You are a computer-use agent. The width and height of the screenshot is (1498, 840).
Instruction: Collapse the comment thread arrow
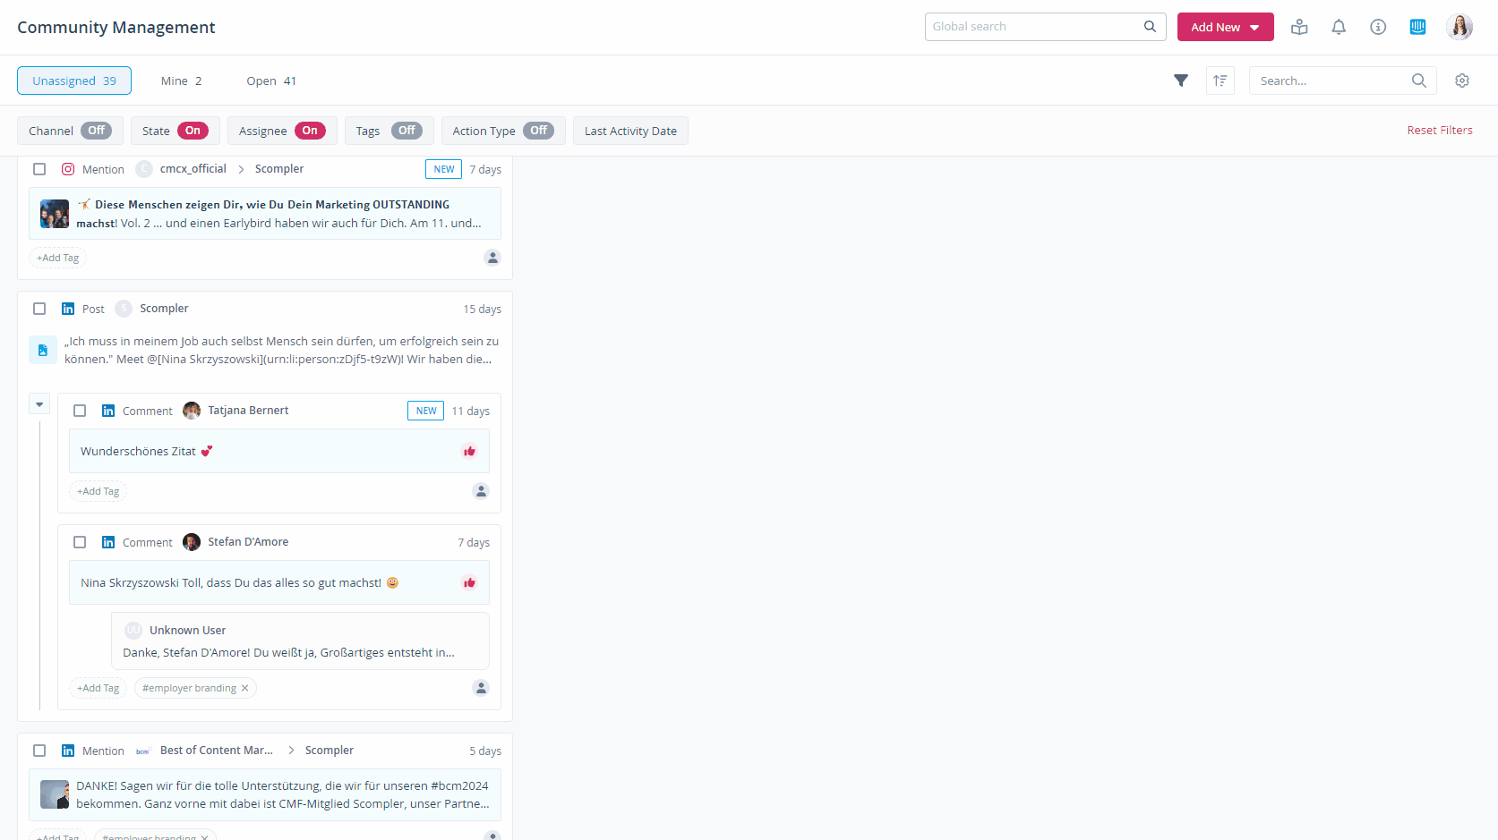(39, 404)
